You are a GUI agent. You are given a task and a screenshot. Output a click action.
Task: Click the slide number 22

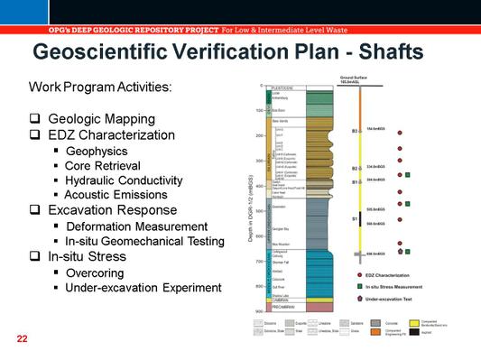click(x=22, y=339)
